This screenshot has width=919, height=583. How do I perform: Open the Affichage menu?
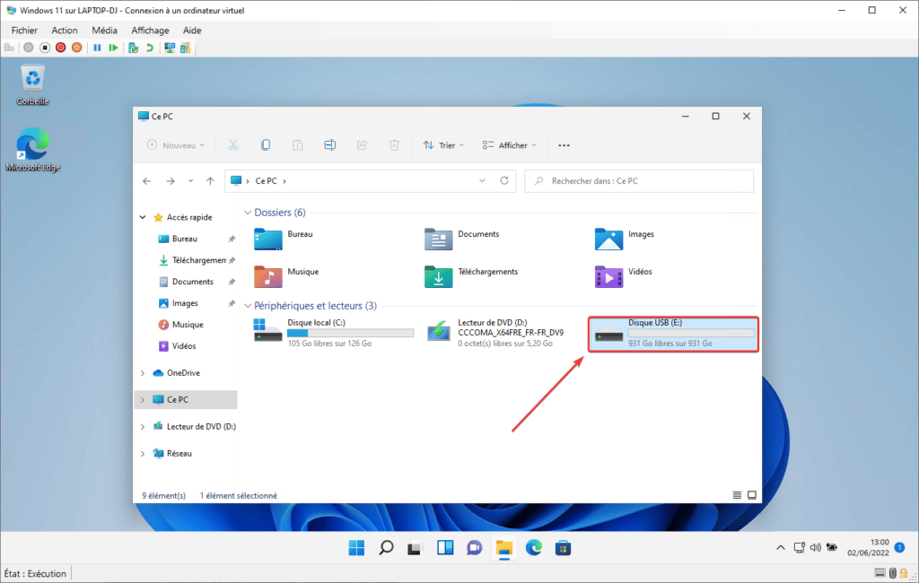150,30
